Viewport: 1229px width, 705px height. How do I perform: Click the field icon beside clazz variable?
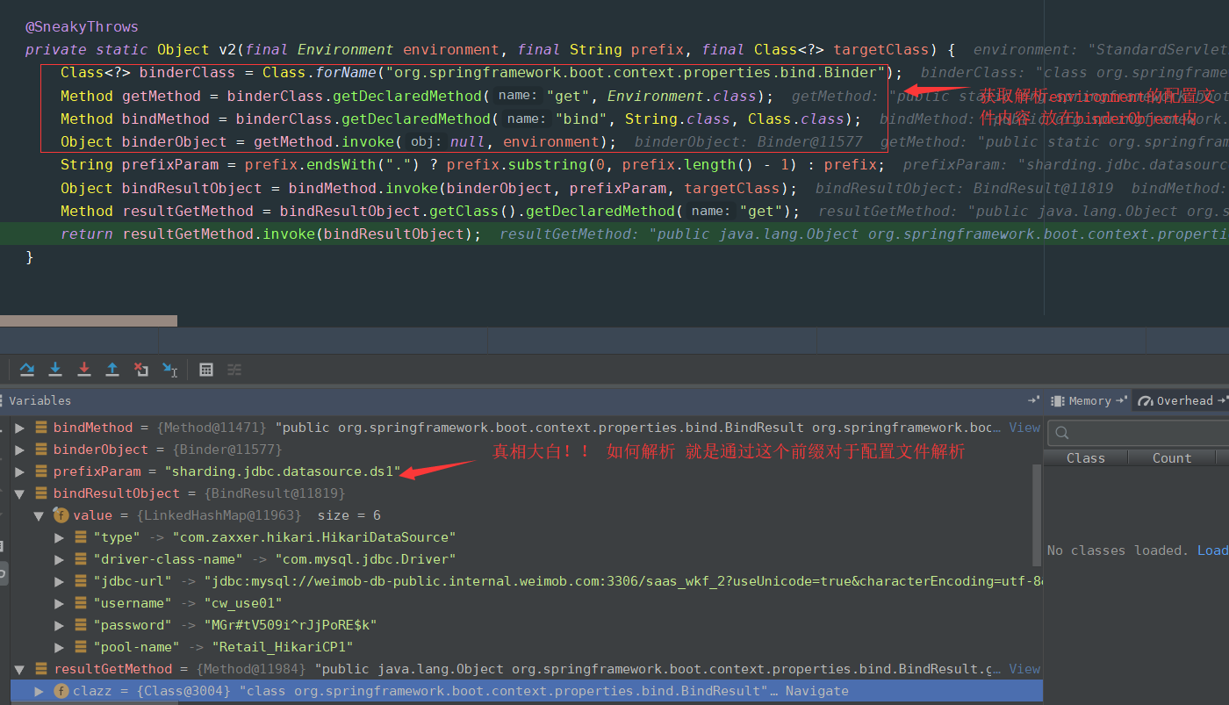(x=61, y=691)
